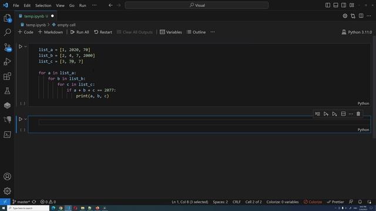
Task: Toggle the secondary side bar layout
Action: [344, 5]
